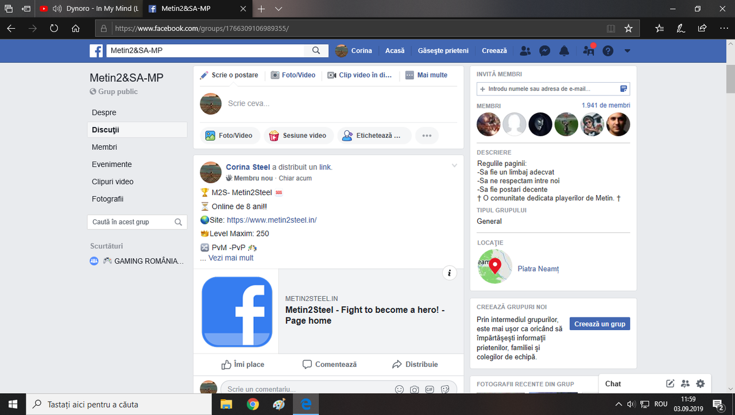Open emoji picker in comment box
Screen dimensions: 735x415
399,389
